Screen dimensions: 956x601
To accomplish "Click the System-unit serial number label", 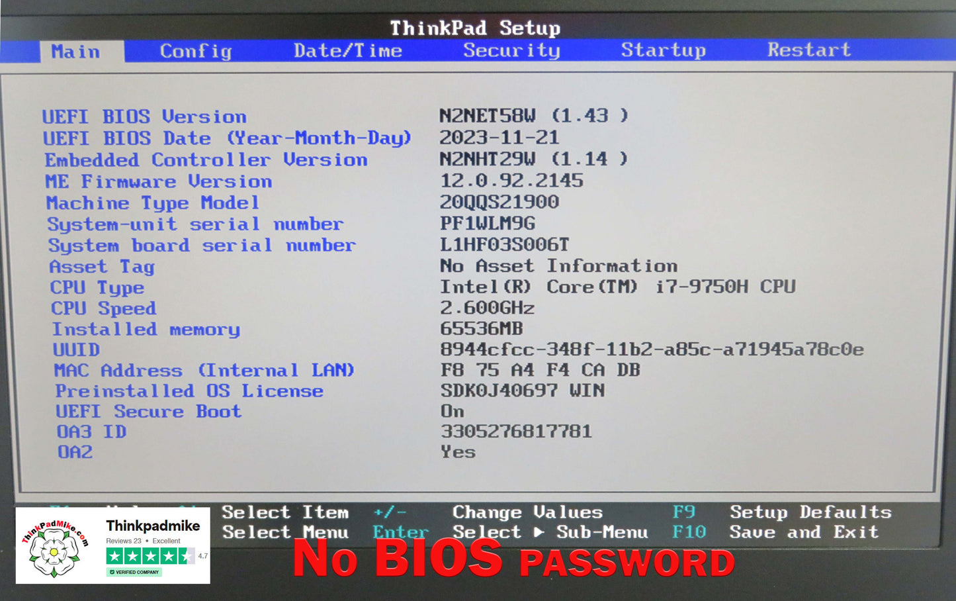I will coord(195,224).
